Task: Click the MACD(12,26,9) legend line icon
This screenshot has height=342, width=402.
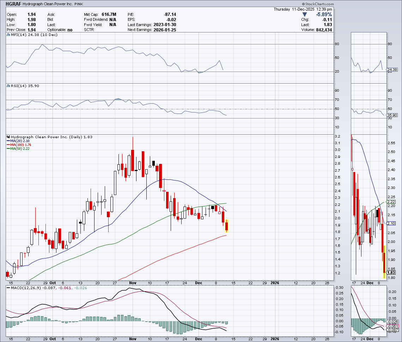Action: point(8,288)
